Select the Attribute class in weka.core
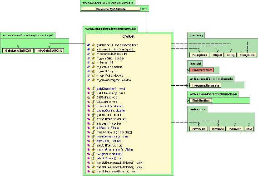This screenshot has height=176, width=258. point(198,129)
